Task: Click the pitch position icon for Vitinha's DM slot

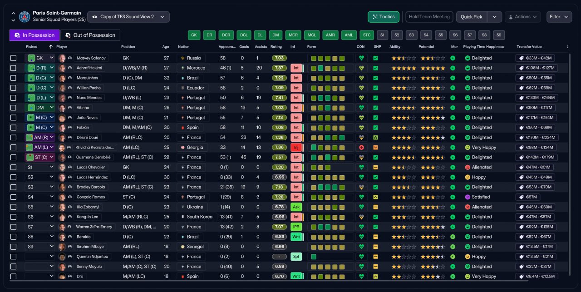Action: pyautogui.click(x=31, y=108)
